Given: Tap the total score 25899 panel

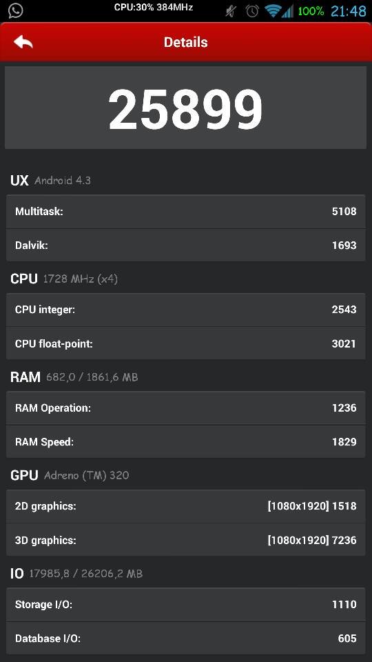Looking at the screenshot, I should [185, 108].
